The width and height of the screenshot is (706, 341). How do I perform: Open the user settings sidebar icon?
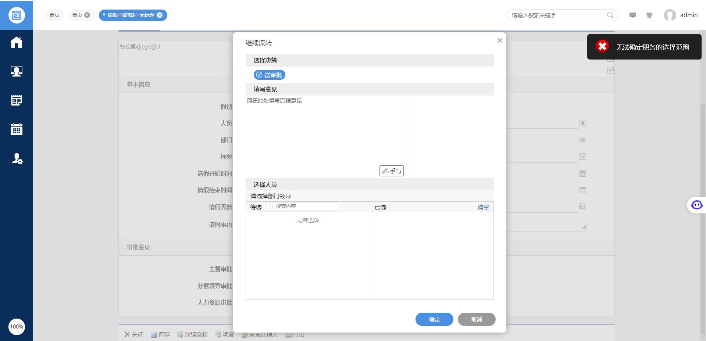[x=17, y=158]
